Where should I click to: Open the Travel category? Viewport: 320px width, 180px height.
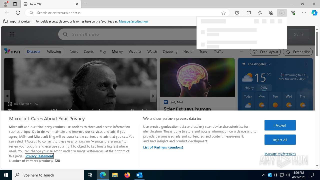tap(204, 51)
